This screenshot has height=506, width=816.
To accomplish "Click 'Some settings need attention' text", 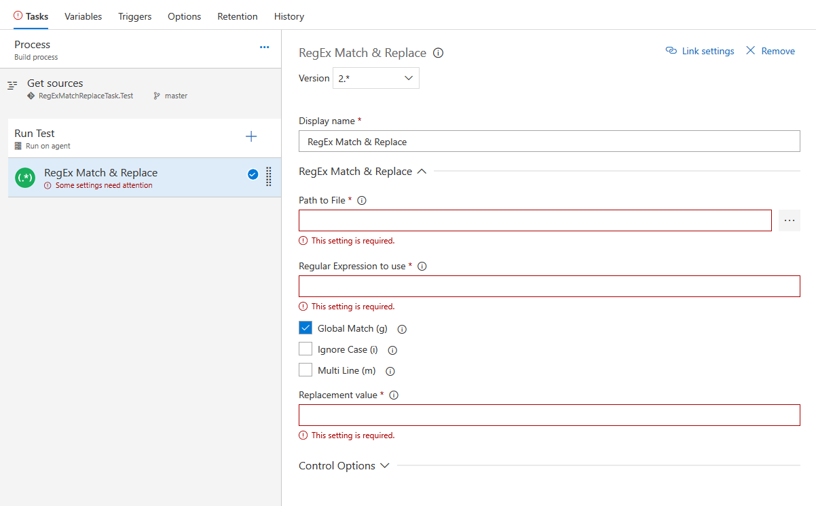I will pos(104,185).
